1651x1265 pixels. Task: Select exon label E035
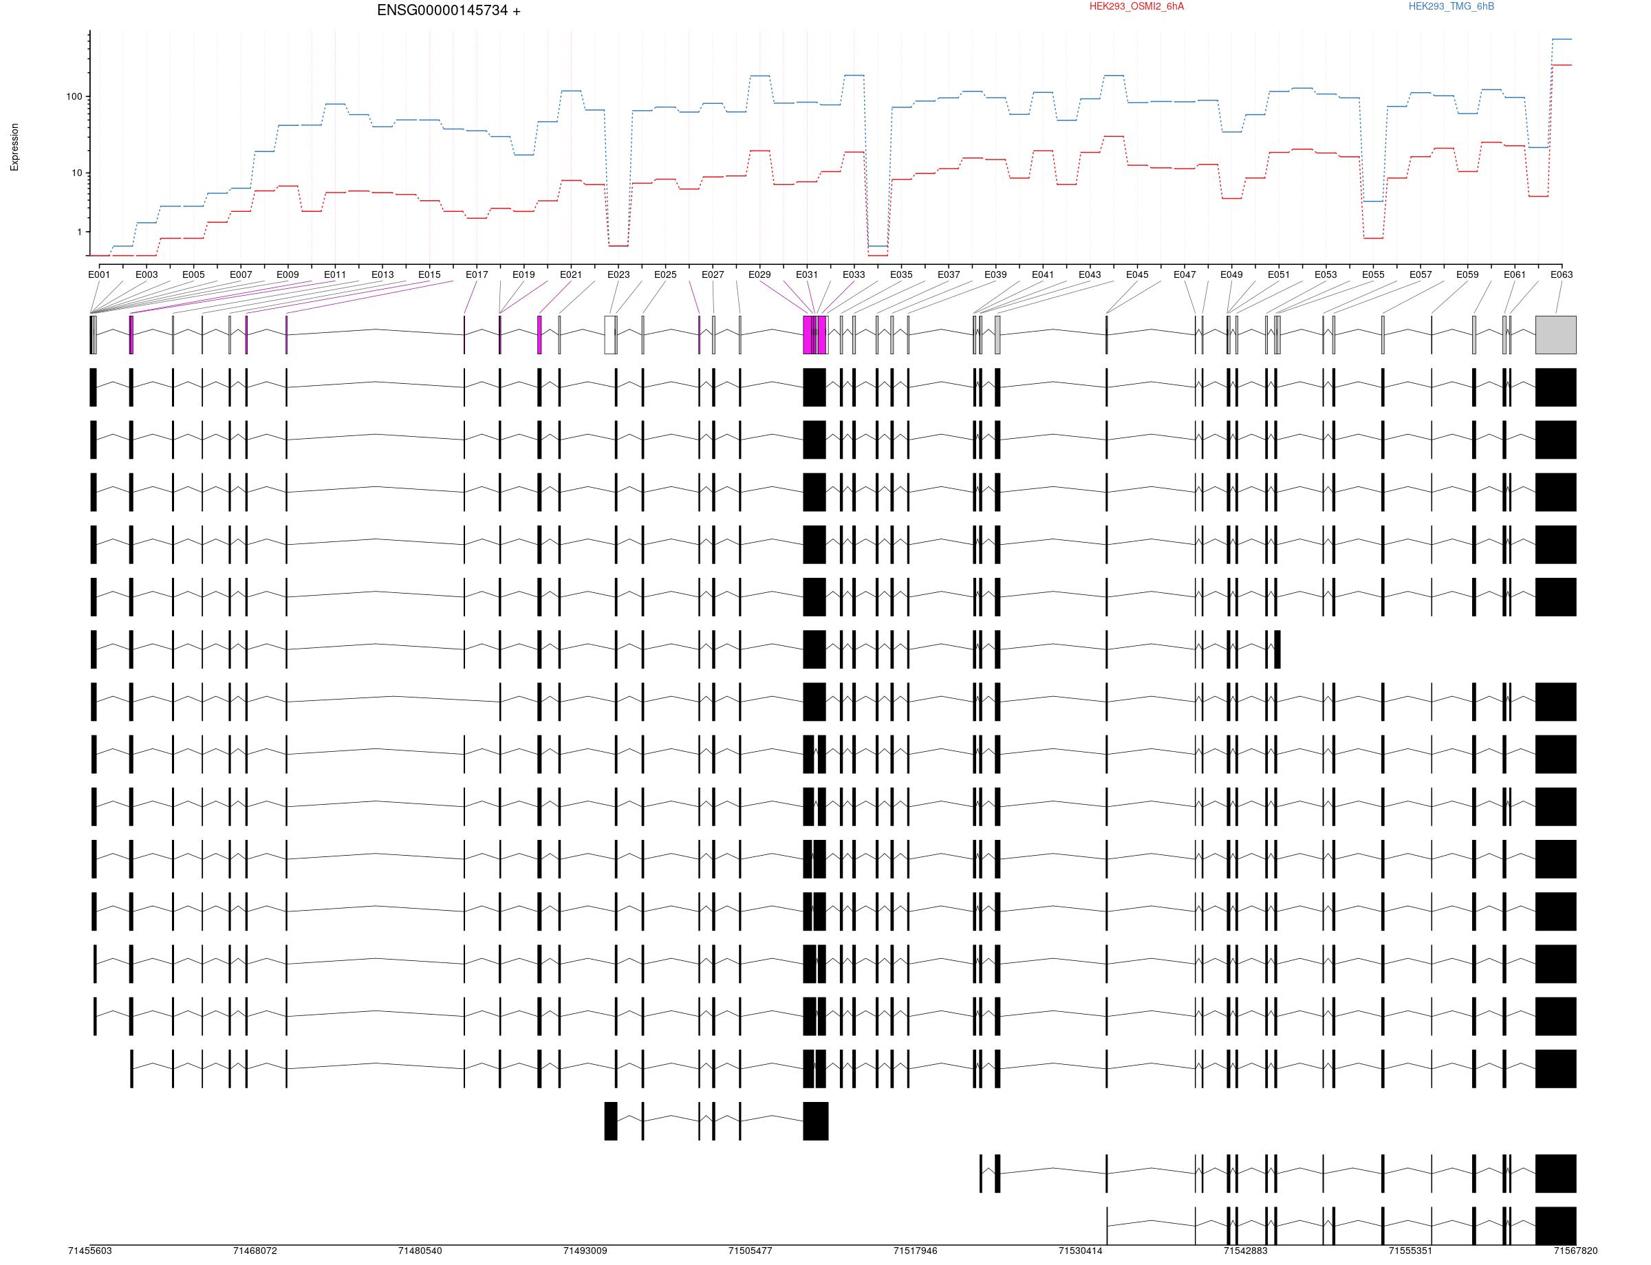point(901,275)
